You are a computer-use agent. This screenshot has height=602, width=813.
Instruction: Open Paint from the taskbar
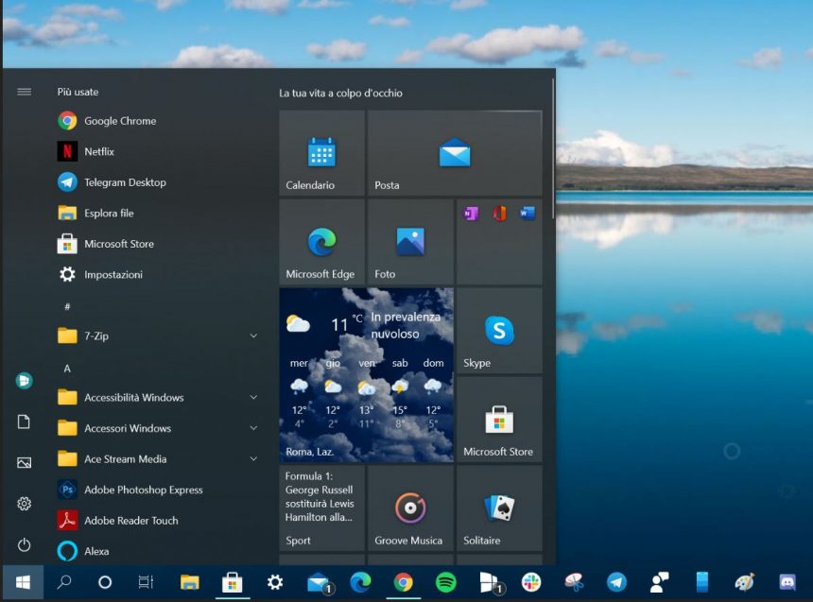[x=745, y=582]
